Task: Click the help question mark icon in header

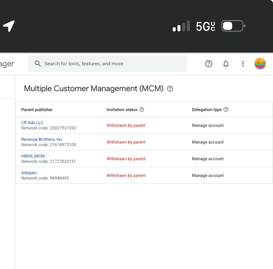Action: click(x=209, y=64)
